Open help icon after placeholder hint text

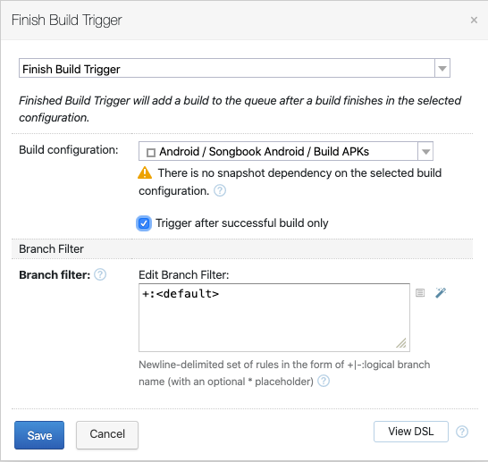(x=324, y=381)
